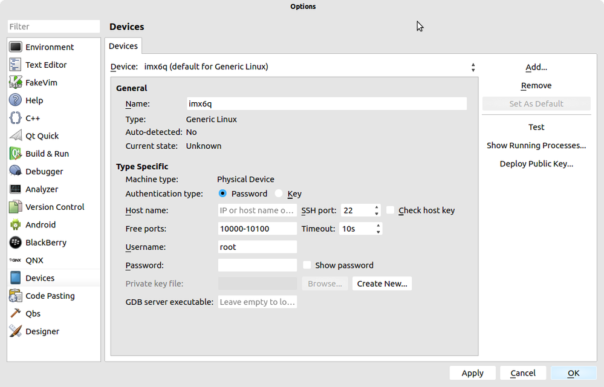
Task: Open the Qt Quick category icon
Action: [16, 136]
